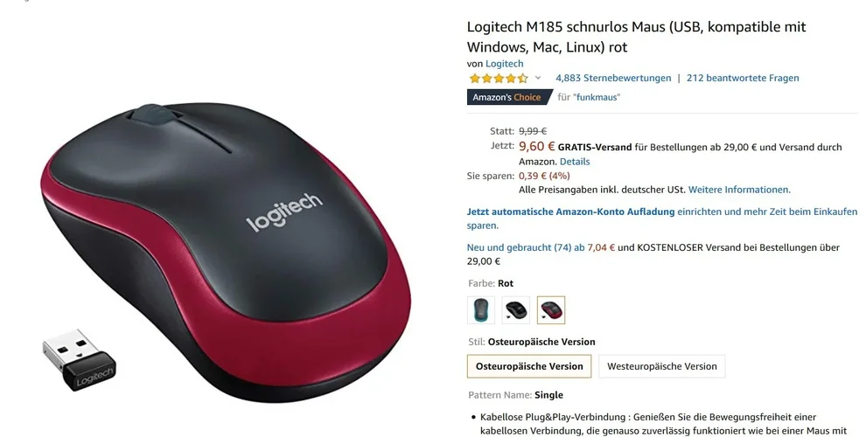Viewport: 866px width, 437px height.
Task: Open Jetzt automatische Amazon-Konto Aufladung link
Action: (570, 212)
